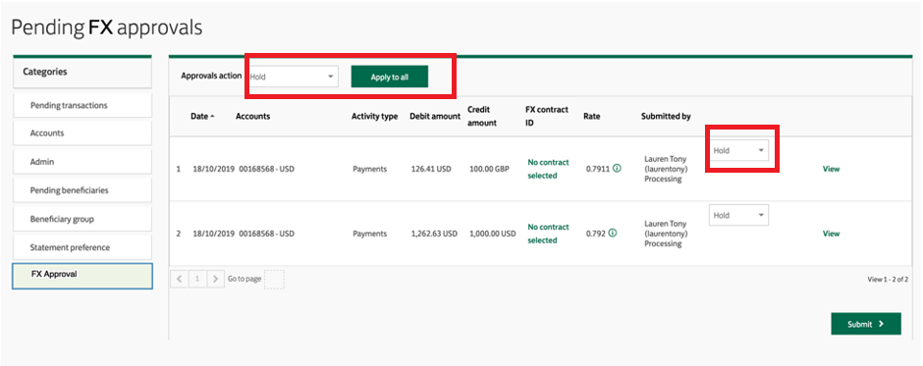
Task: Open the Approvals action Hold dropdown
Action: click(x=293, y=77)
